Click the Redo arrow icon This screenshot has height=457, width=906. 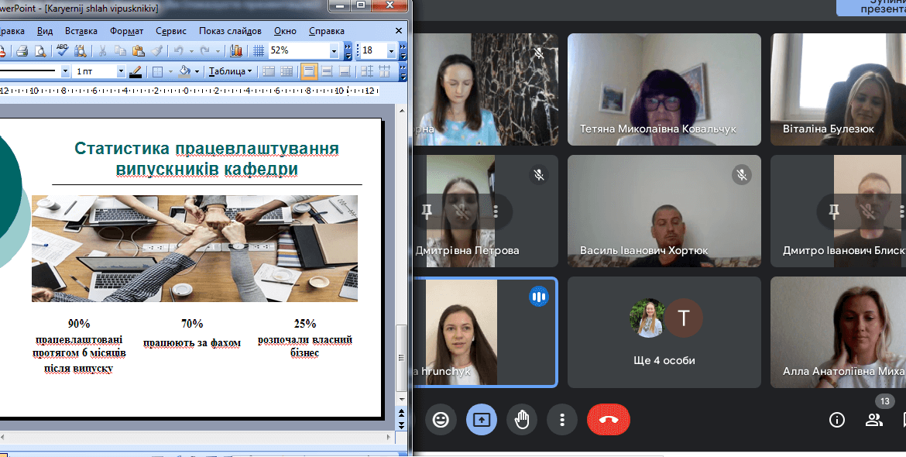point(204,51)
